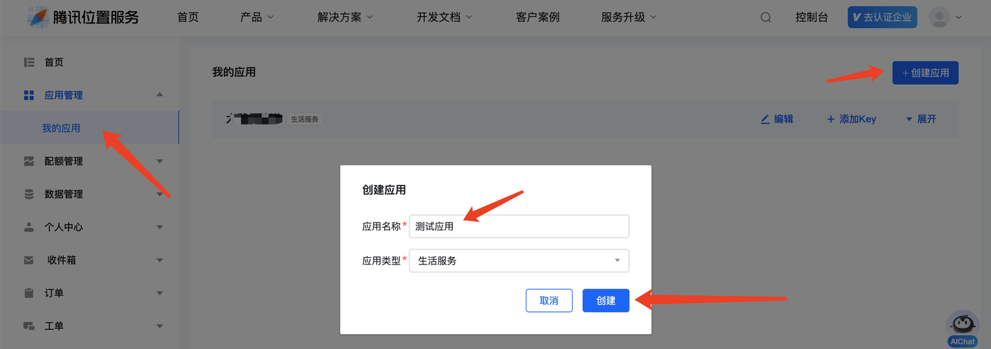Click the 应用管理 grid icon
991x349 pixels.
click(29, 95)
